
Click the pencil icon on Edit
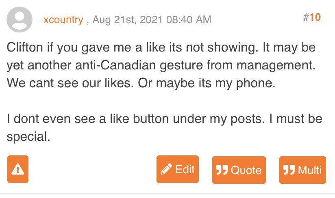point(166,170)
